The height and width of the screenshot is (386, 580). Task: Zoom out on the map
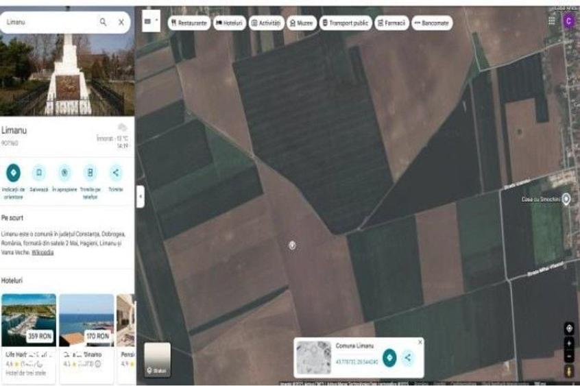[x=569, y=357]
